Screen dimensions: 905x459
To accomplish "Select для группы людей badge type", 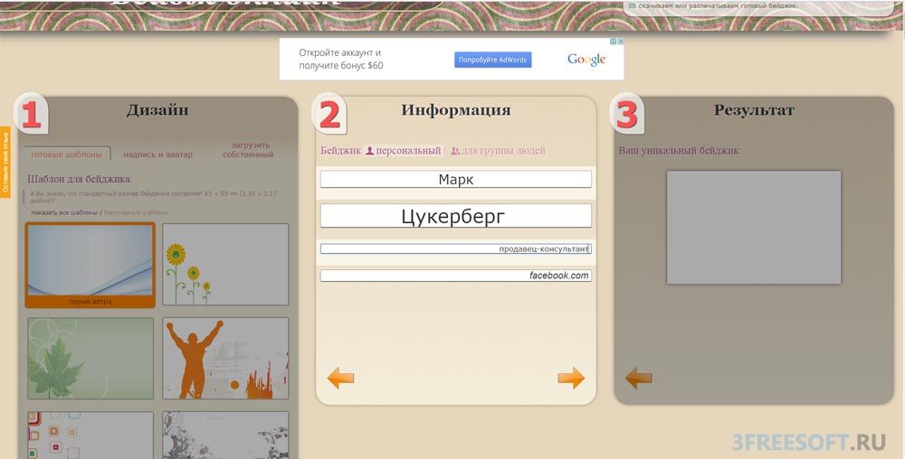I will point(498,151).
